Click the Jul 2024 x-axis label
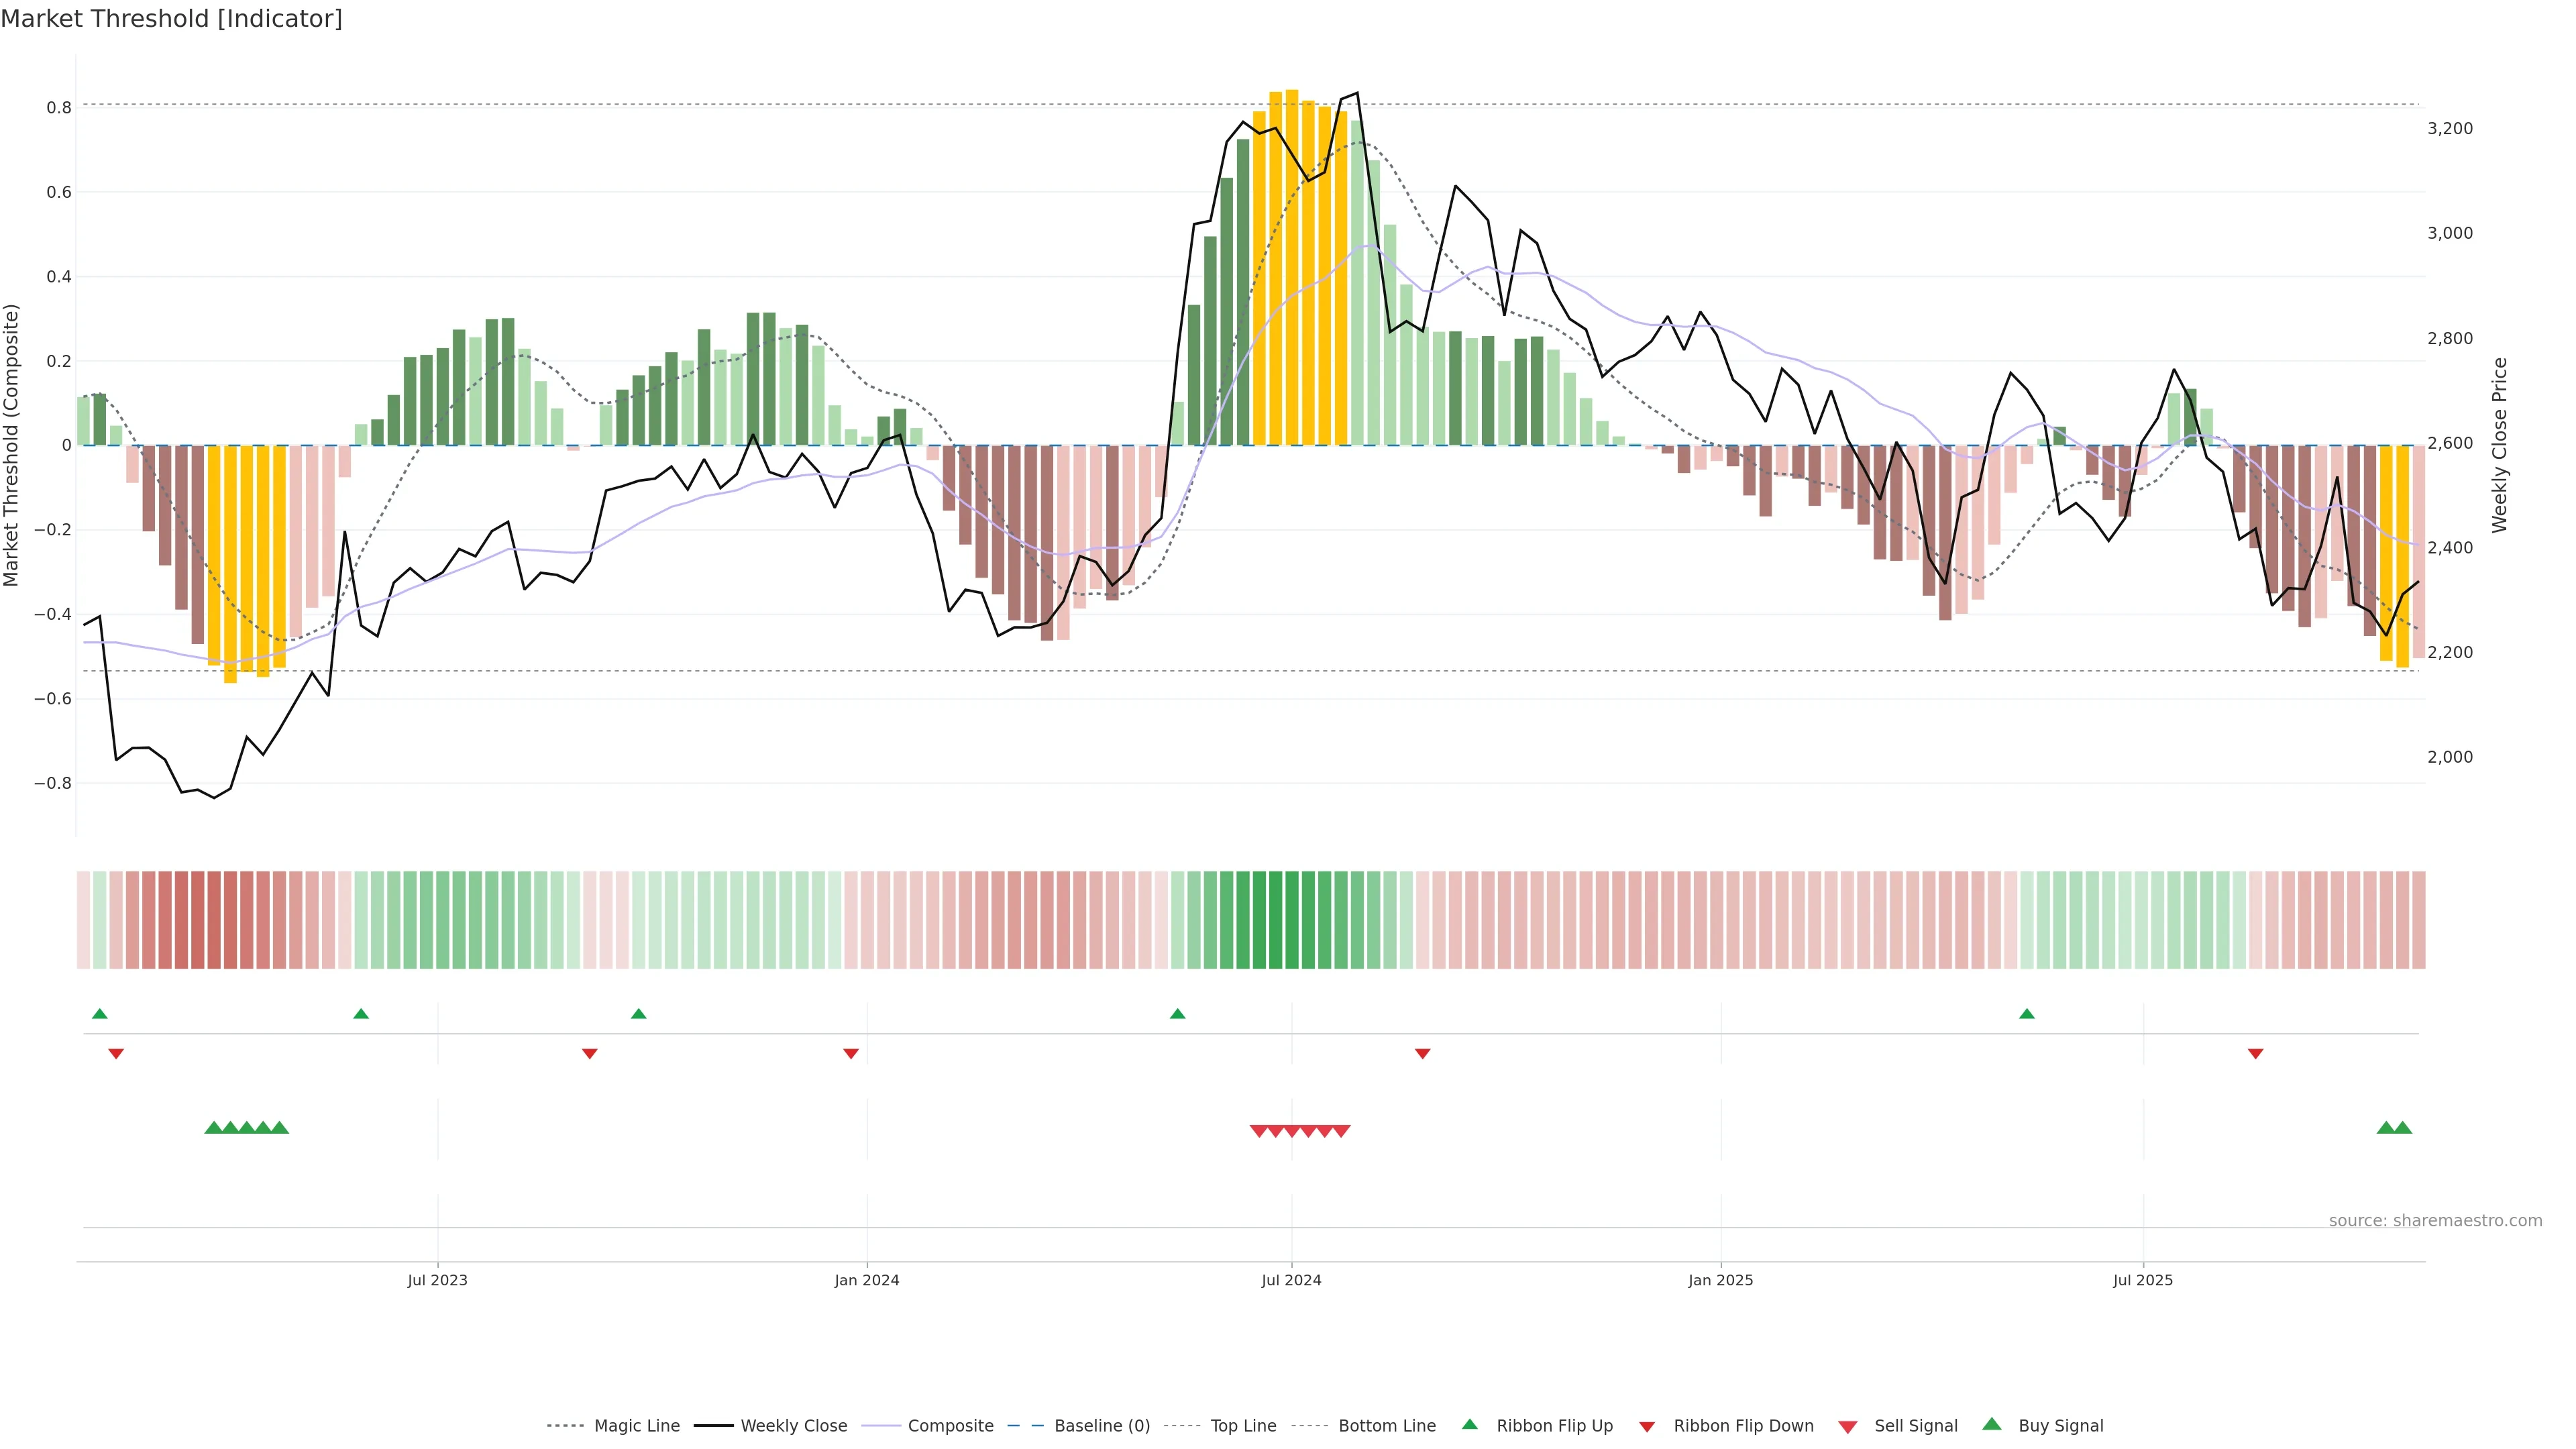Screen dimensions: 2576x1449 [1291, 1280]
